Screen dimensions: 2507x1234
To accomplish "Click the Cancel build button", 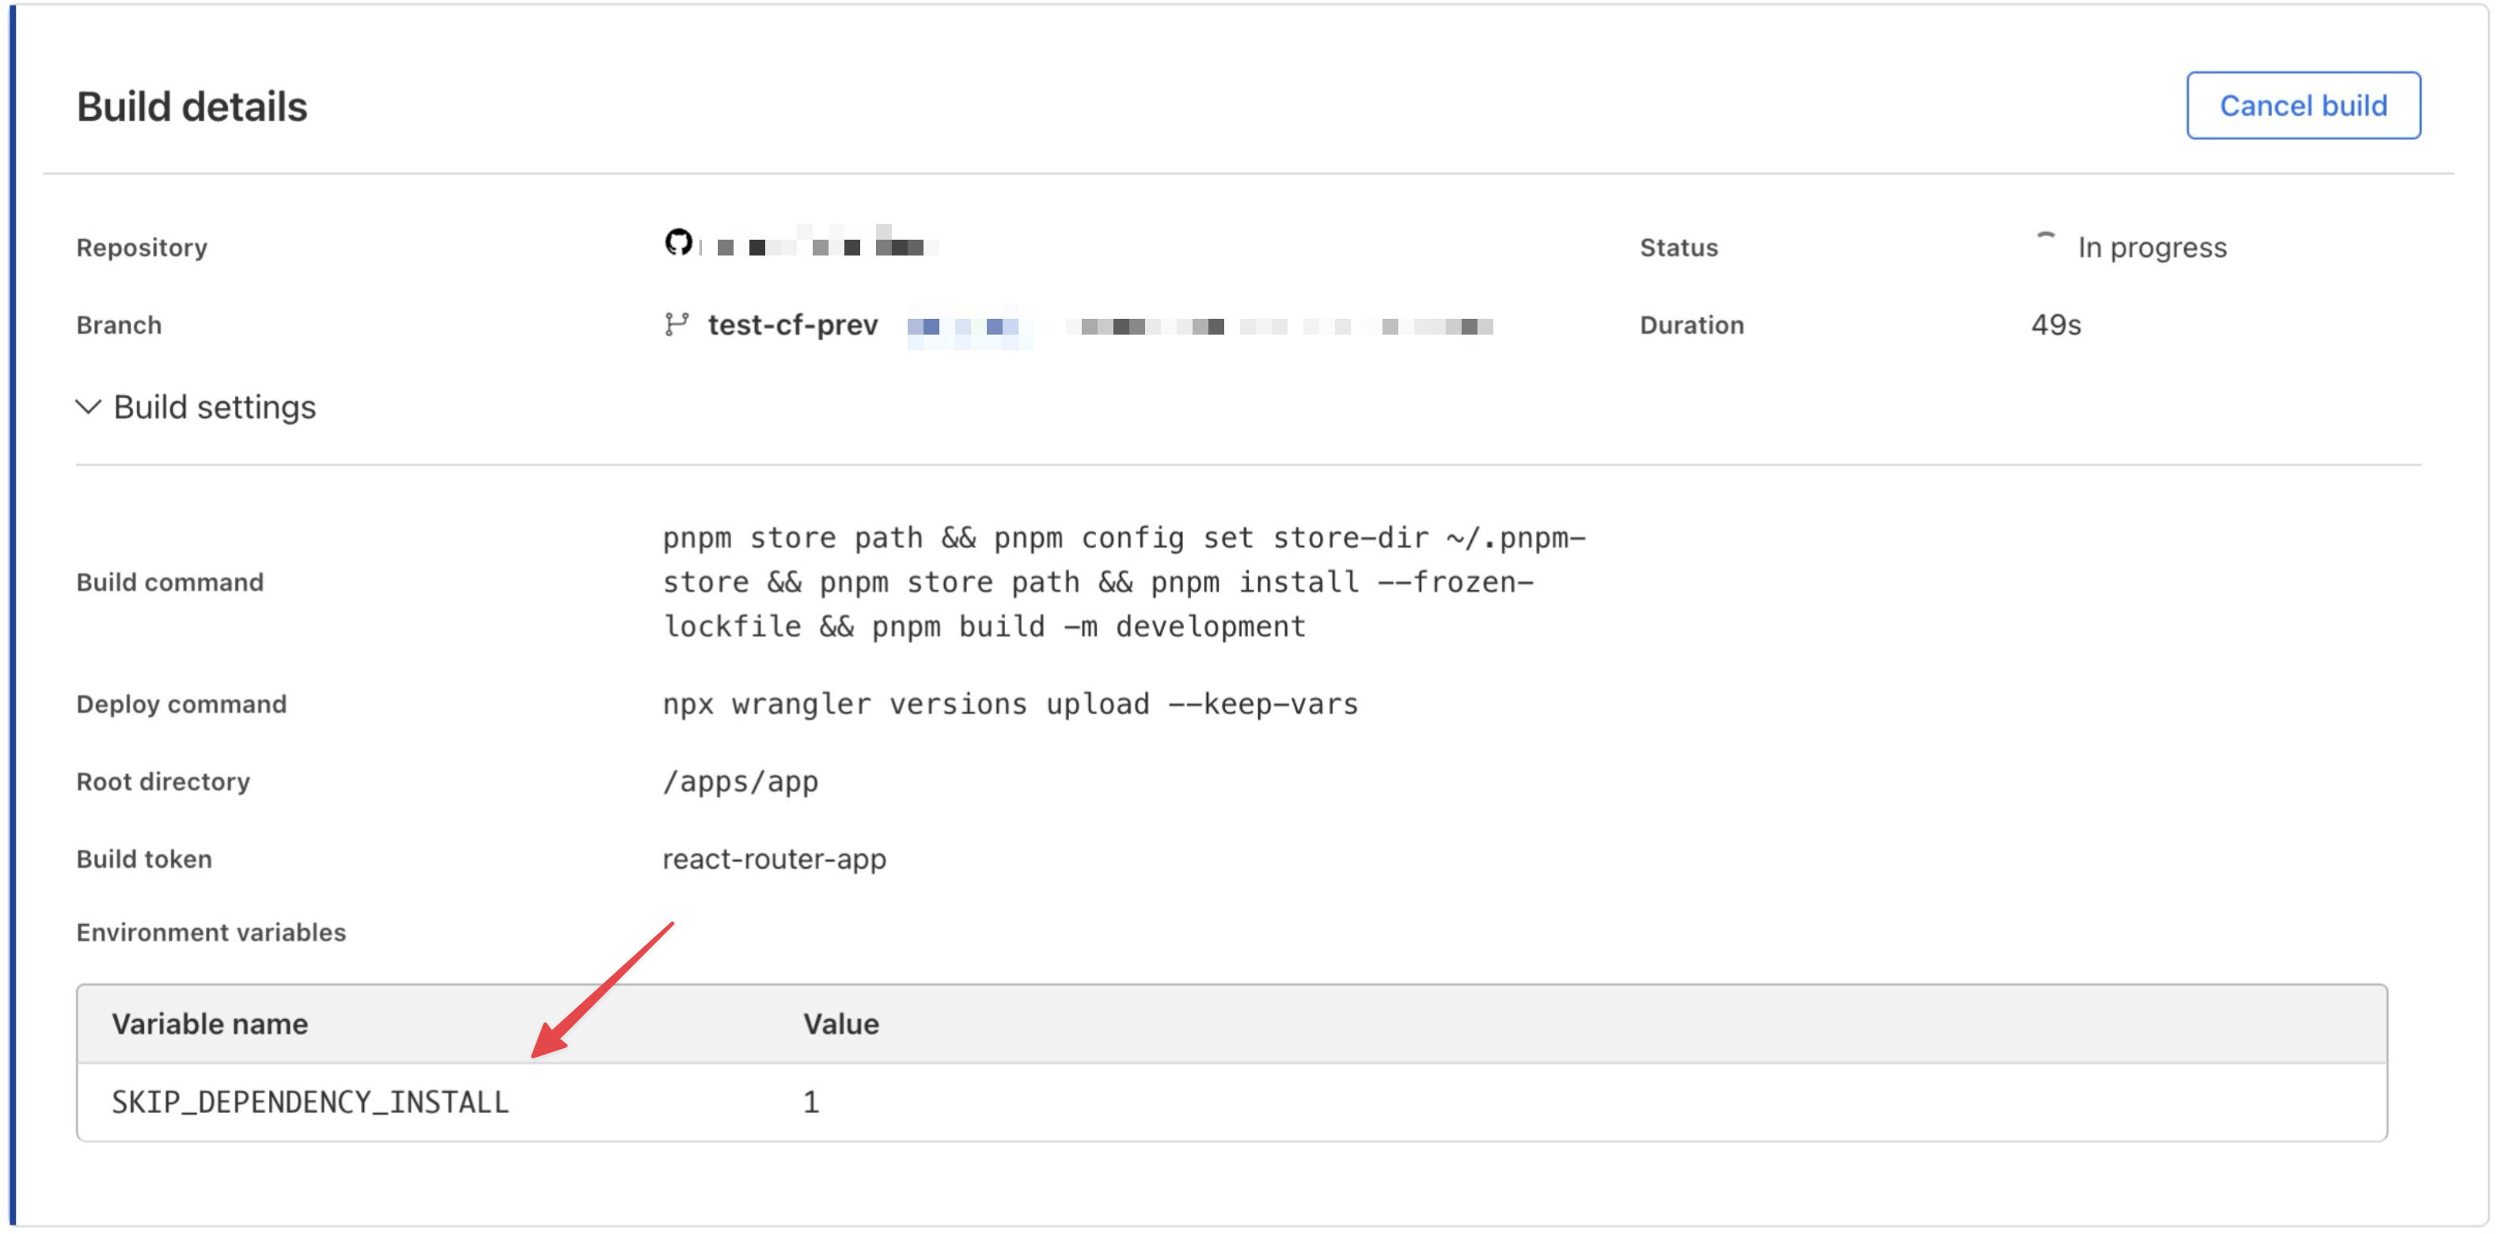I will tap(2302, 105).
